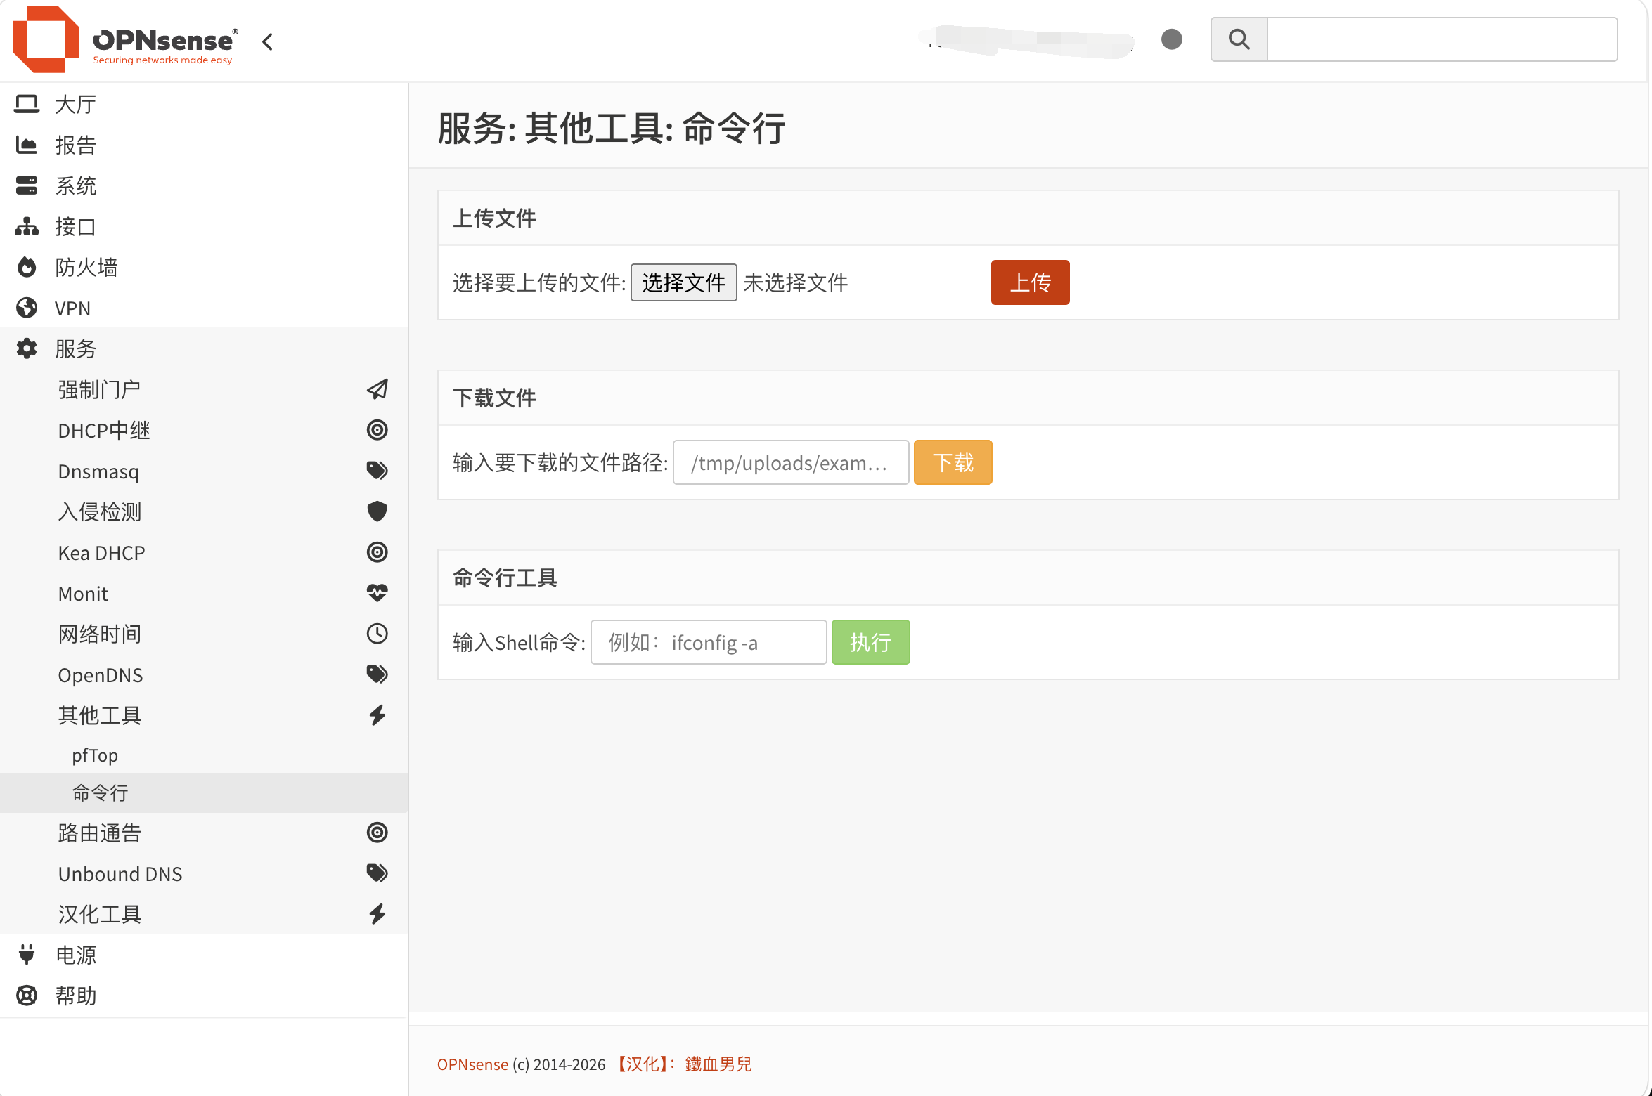Click the orange 下载 button
Image resolution: width=1652 pixels, height=1096 pixels.
pyautogui.click(x=953, y=462)
